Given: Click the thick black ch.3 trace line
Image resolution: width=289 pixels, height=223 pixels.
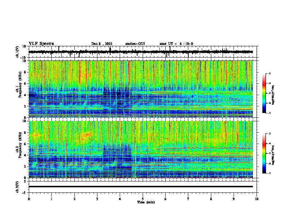Looking at the screenshot, I should [x=141, y=187].
